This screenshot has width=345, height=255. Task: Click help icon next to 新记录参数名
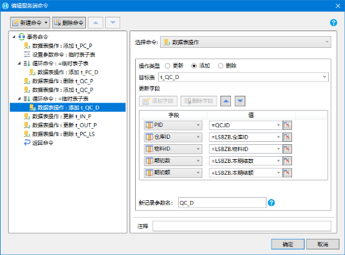pyautogui.click(x=272, y=203)
